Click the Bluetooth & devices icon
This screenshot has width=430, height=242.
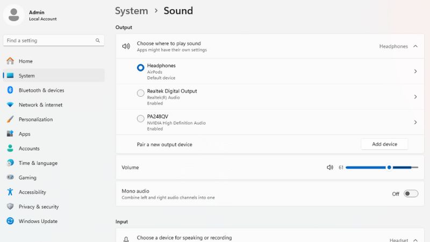[10, 90]
